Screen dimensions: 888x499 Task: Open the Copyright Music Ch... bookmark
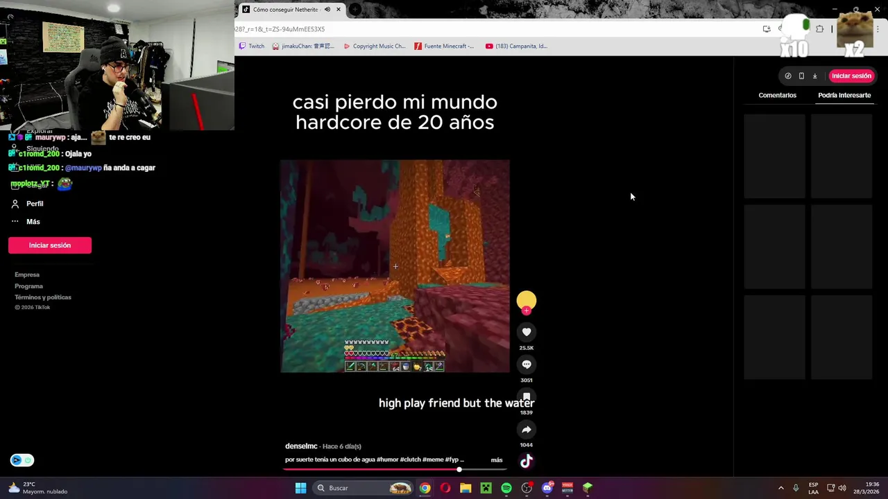375,46
